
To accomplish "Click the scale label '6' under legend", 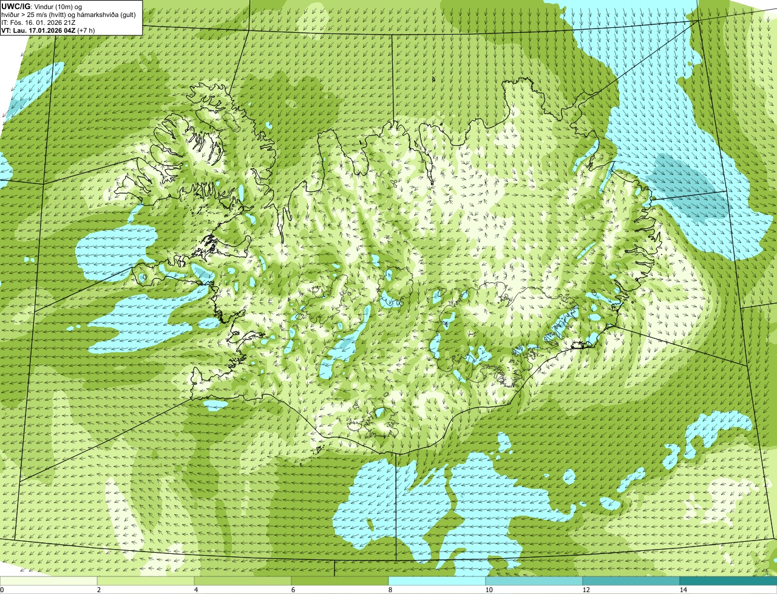I will coord(293,590).
